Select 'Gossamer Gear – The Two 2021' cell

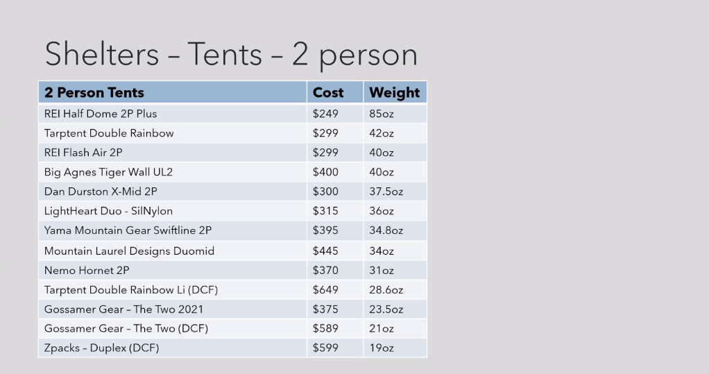click(123, 309)
